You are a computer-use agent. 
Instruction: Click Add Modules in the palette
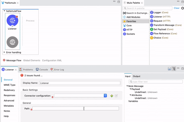coord(132,17)
